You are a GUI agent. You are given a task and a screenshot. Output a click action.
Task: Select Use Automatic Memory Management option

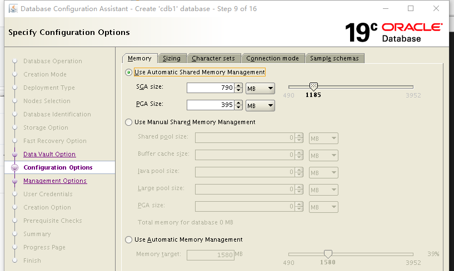coord(129,239)
